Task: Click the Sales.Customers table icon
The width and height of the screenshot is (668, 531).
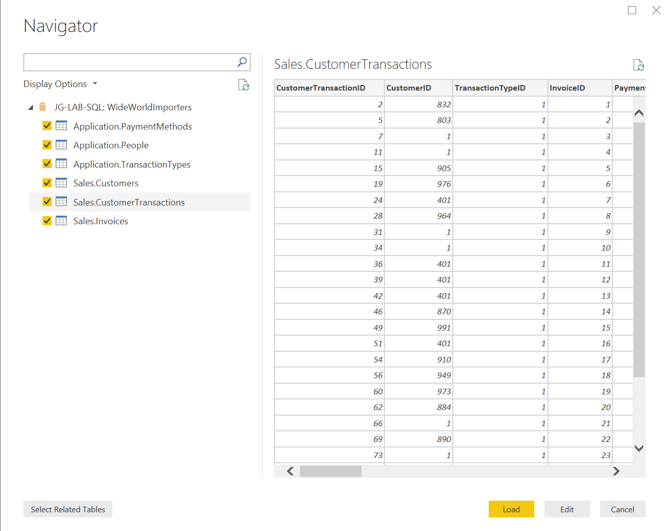Action: tap(61, 183)
